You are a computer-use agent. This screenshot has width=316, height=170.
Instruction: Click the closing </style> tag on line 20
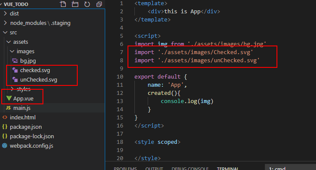(x=148, y=158)
